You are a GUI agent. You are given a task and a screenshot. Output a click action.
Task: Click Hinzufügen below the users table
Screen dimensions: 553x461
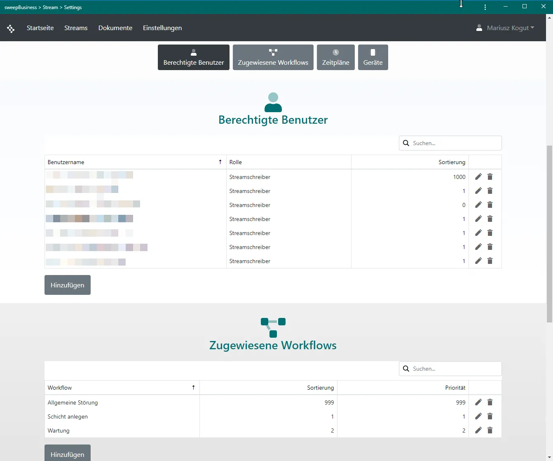click(x=67, y=285)
